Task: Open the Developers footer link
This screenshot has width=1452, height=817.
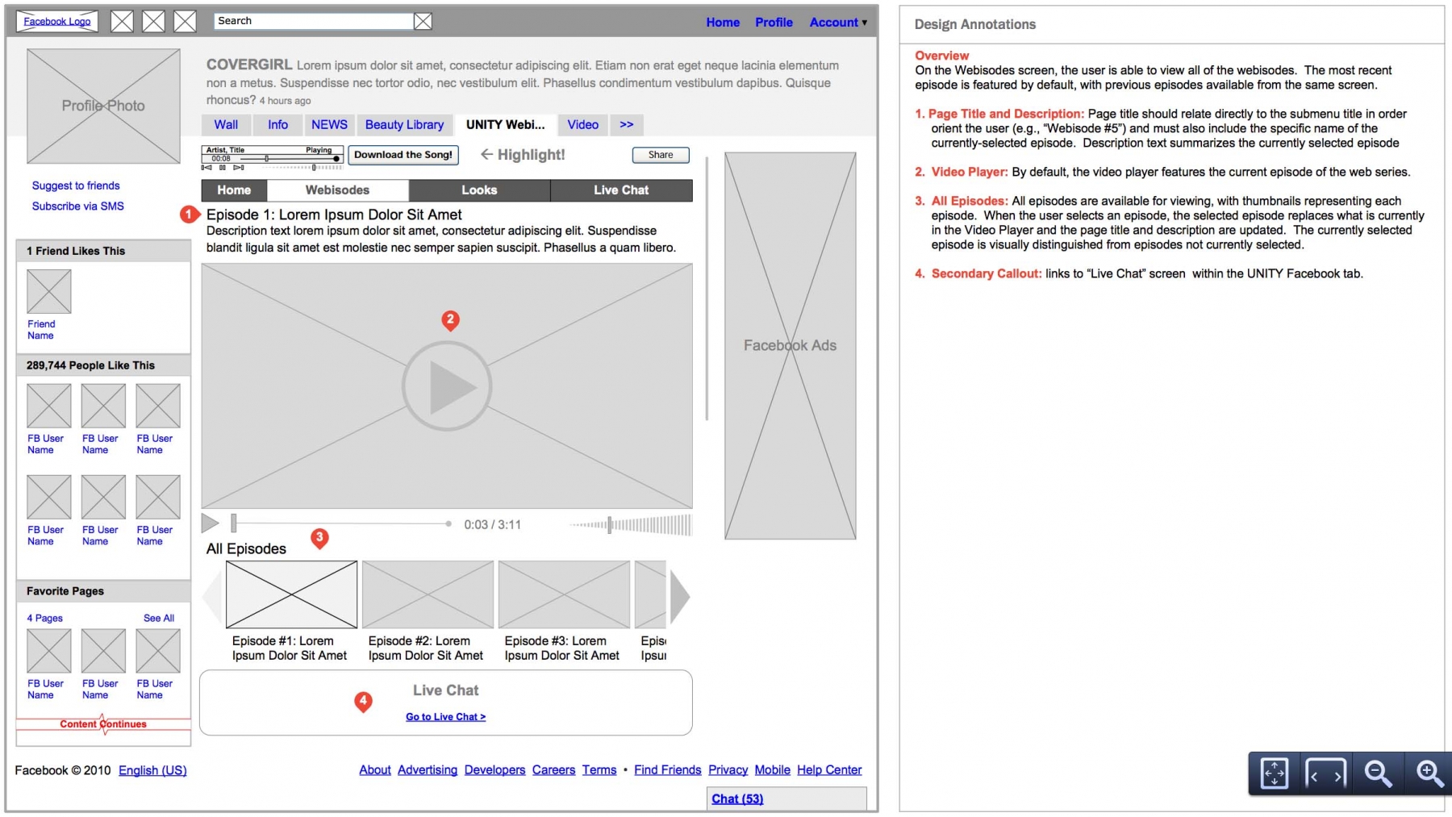Action: pyautogui.click(x=494, y=770)
